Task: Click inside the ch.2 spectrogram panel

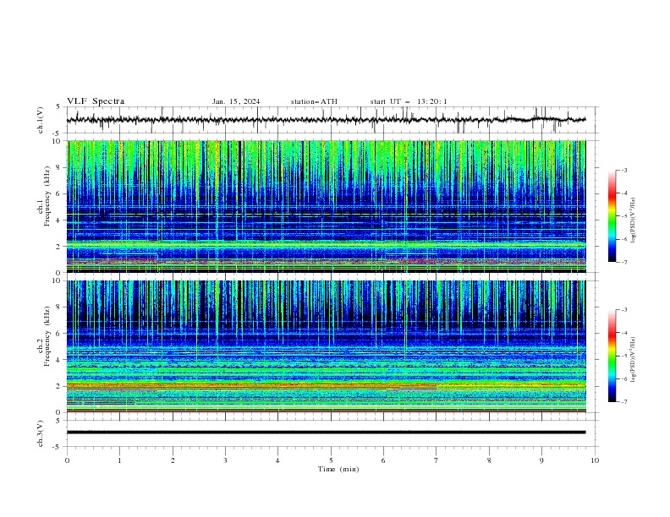Action: point(327,346)
